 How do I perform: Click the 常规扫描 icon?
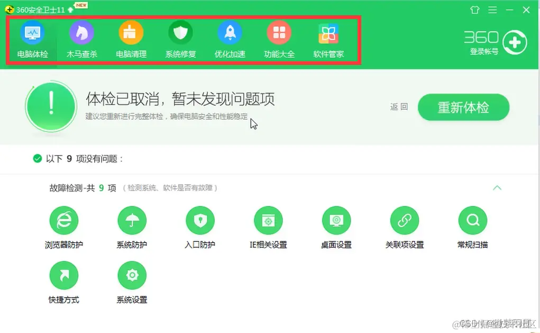(x=472, y=220)
